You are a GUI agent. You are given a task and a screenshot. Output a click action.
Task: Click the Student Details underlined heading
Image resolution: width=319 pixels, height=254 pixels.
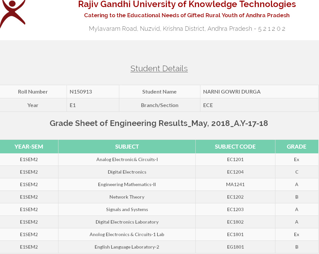(x=159, y=69)
